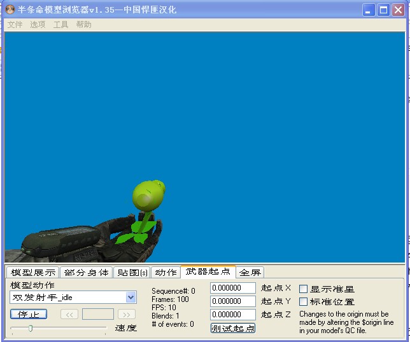410x342 pixels.
Task: Close the model viewer window
Action: pos(399,10)
